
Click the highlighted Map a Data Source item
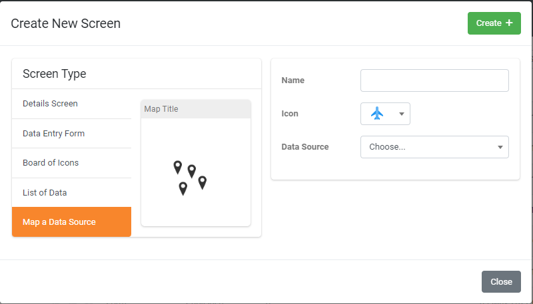71,222
